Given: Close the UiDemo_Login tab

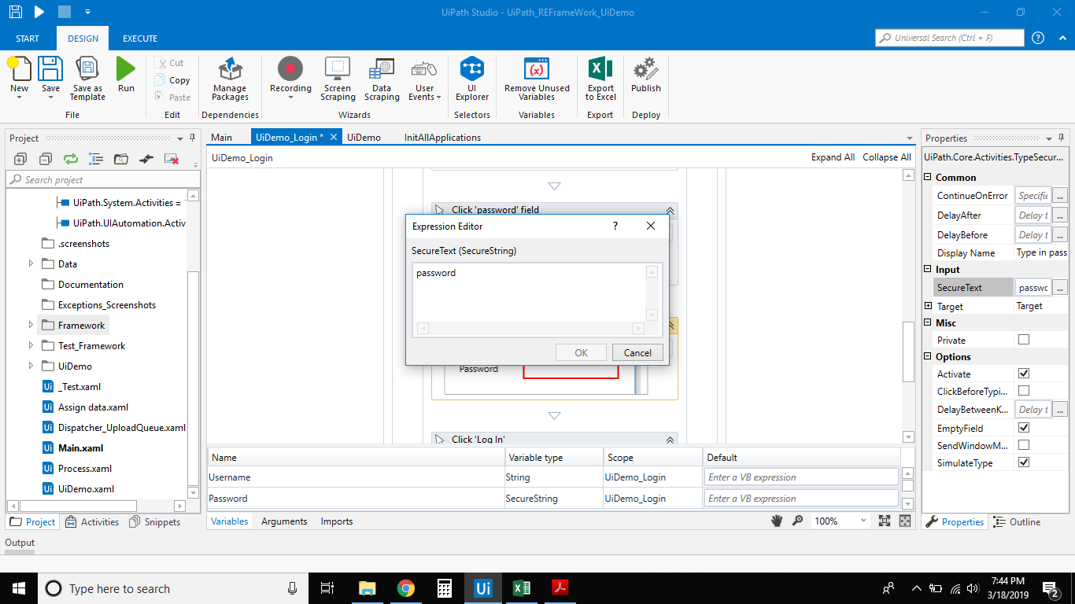Looking at the screenshot, I should (x=334, y=137).
